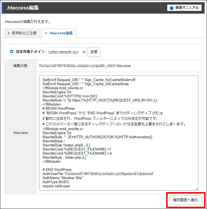
Task: Click the line "# END WordPress"
Action: [57, 170]
